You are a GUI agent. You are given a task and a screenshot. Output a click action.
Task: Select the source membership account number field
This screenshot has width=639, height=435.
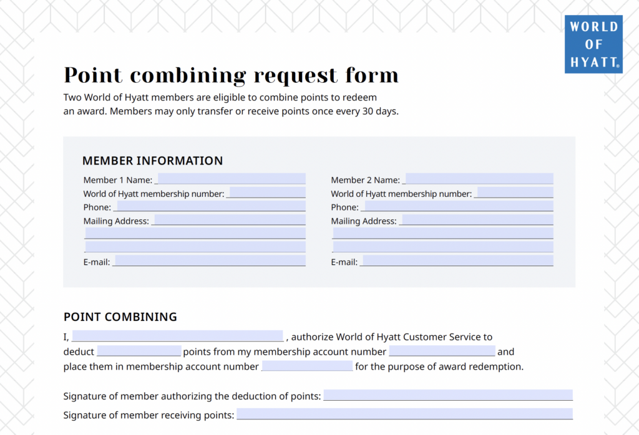pos(442,351)
